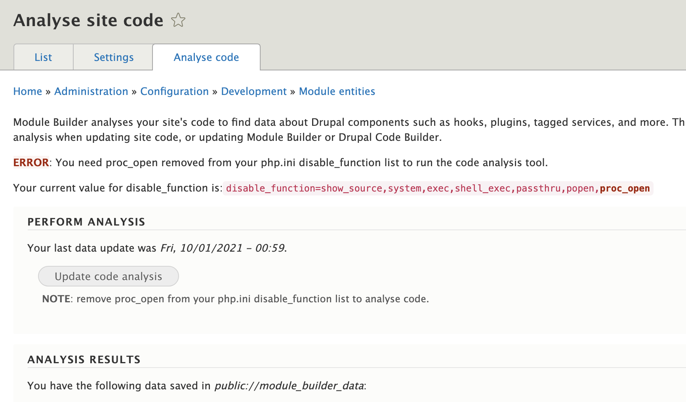Viewport: 686px width, 402px height.
Task: Go to Home breadcrumb link
Action: (x=28, y=91)
